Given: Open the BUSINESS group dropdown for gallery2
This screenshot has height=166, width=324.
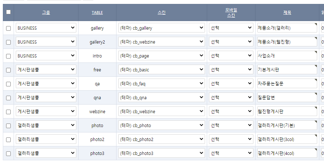Looking at the screenshot, I should (x=46, y=42).
